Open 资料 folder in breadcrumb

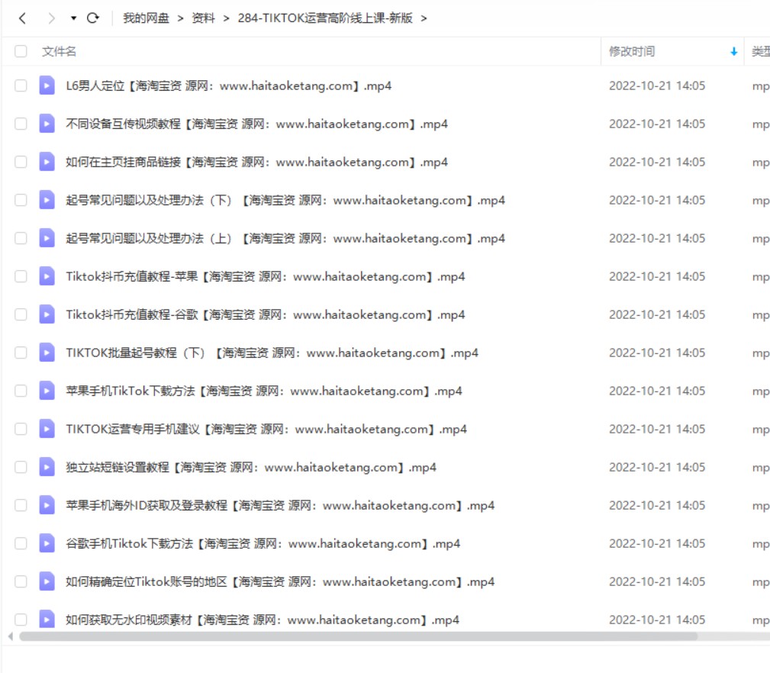[x=203, y=18]
